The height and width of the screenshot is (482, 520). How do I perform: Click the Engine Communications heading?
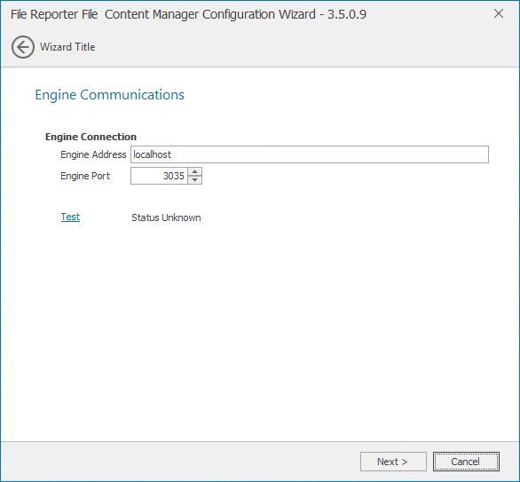(110, 95)
